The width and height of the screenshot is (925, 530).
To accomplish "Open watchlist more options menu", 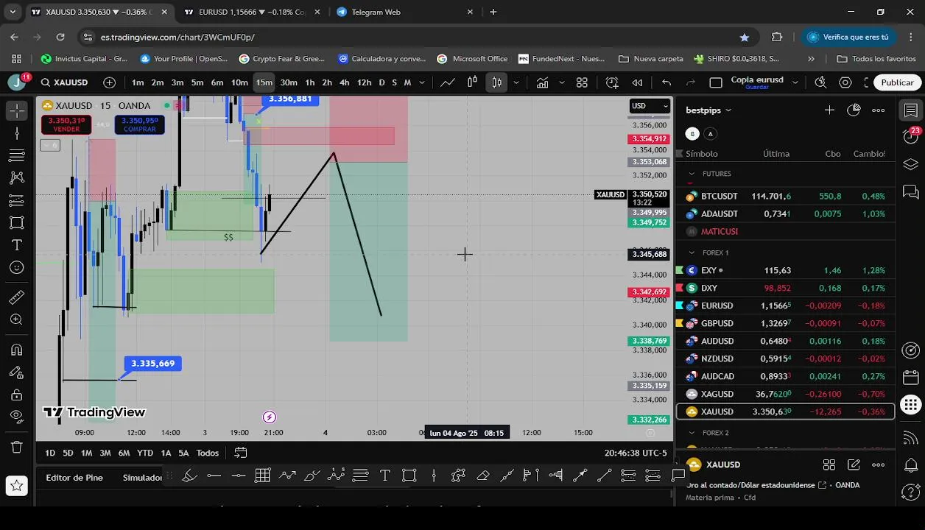I will click(879, 110).
